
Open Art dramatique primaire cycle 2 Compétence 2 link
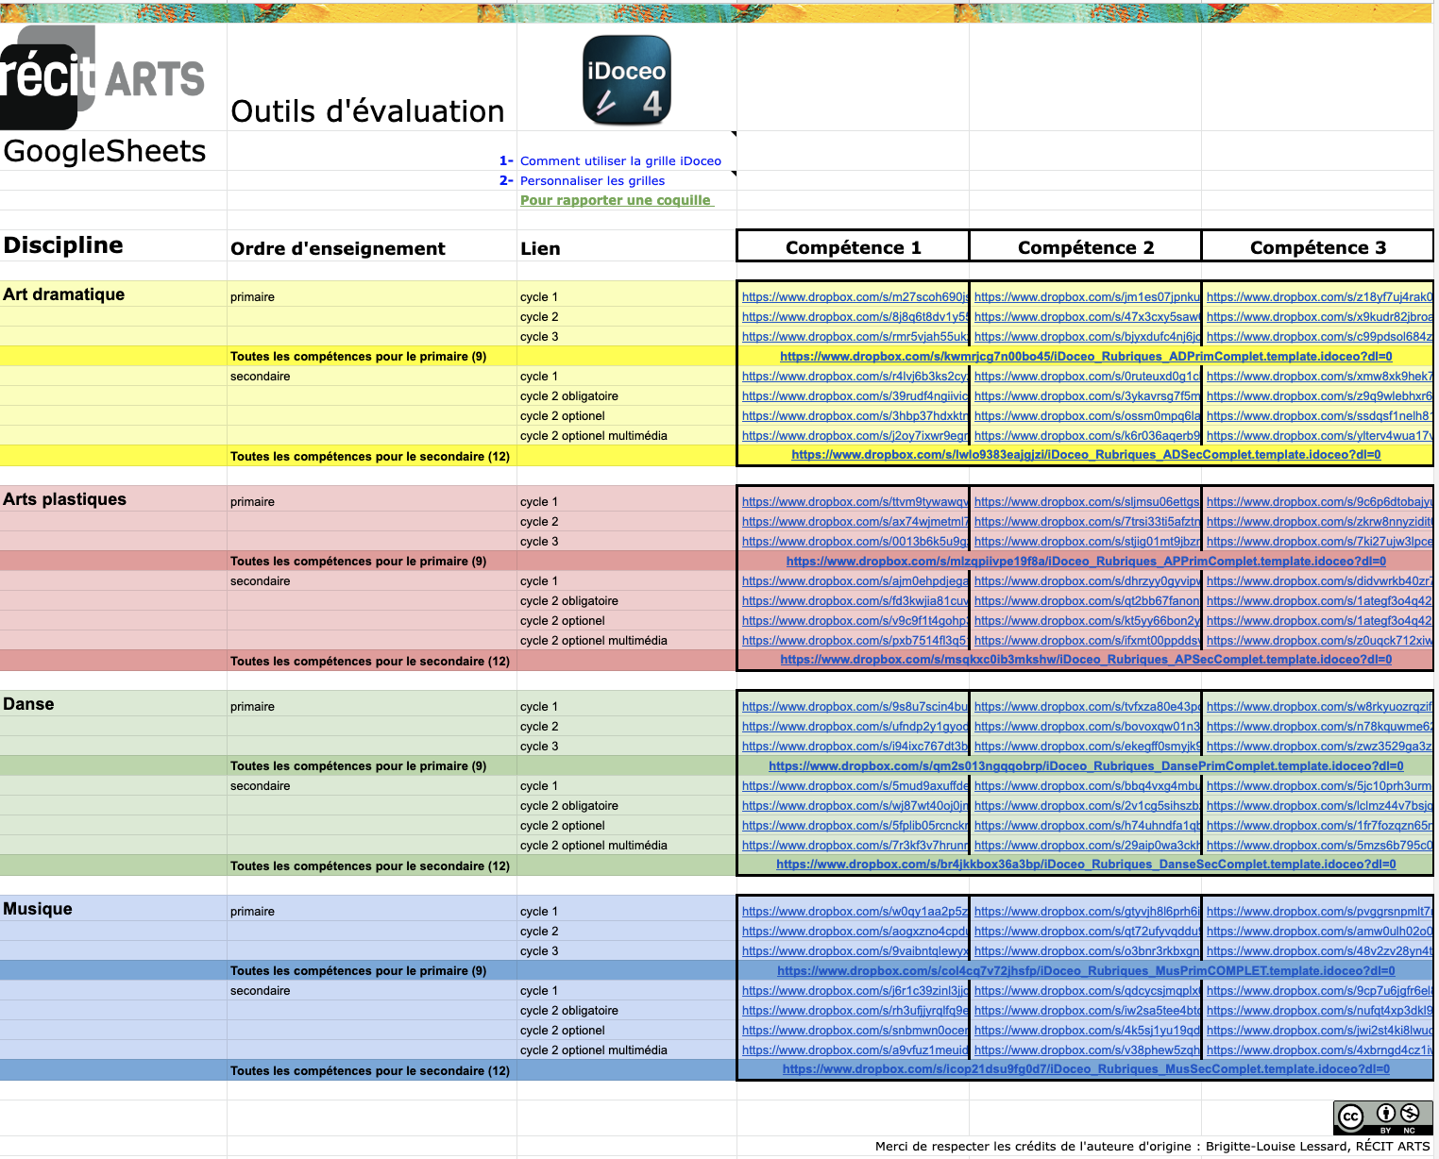point(1087,317)
